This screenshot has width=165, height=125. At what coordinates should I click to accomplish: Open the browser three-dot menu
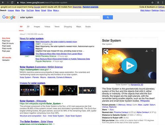coord(163,2)
